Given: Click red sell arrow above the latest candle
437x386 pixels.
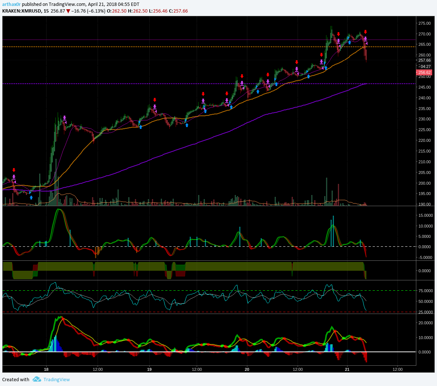Looking at the screenshot, I should [365, 32].
